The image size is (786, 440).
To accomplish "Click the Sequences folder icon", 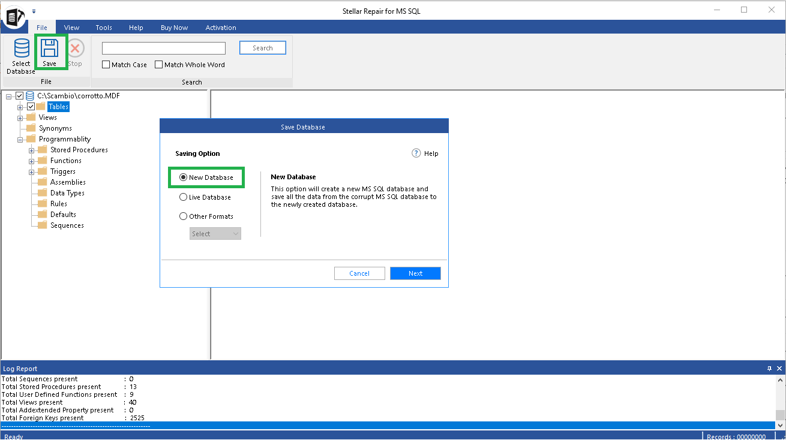I will coord(43,225).
